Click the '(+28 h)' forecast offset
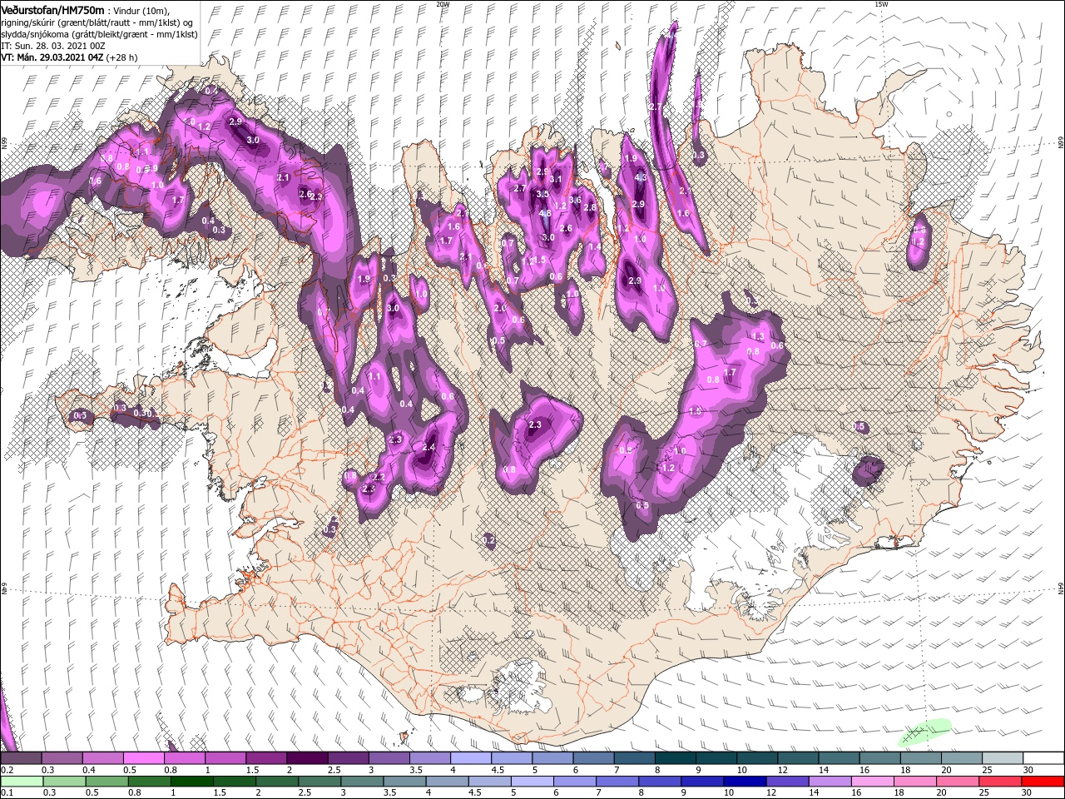This screenshot has width=1065, height=799. pyautogui.click(x=121, y=57)
